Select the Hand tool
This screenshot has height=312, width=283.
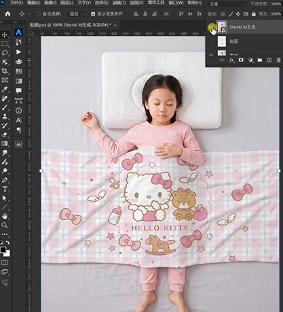(x=5, y=216)
